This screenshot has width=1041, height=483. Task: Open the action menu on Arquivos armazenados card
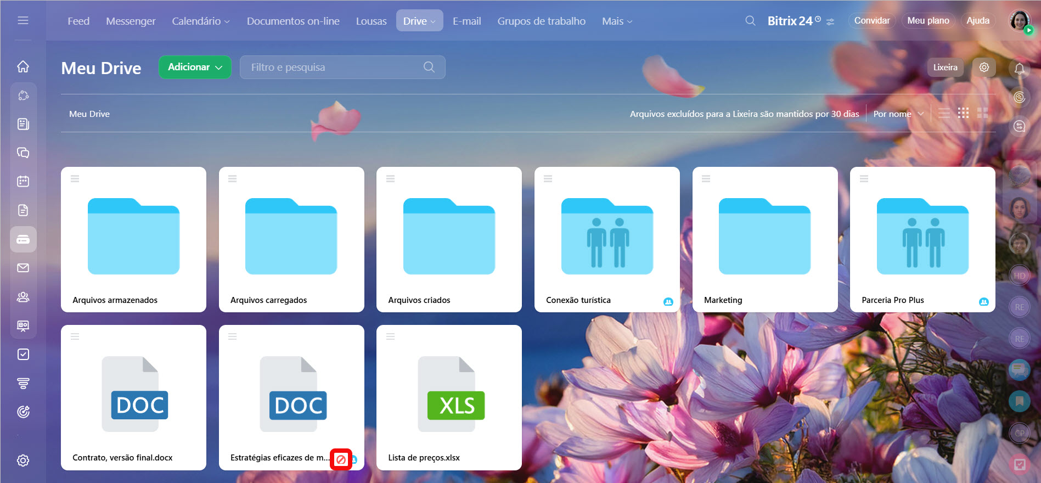[75, 178]
